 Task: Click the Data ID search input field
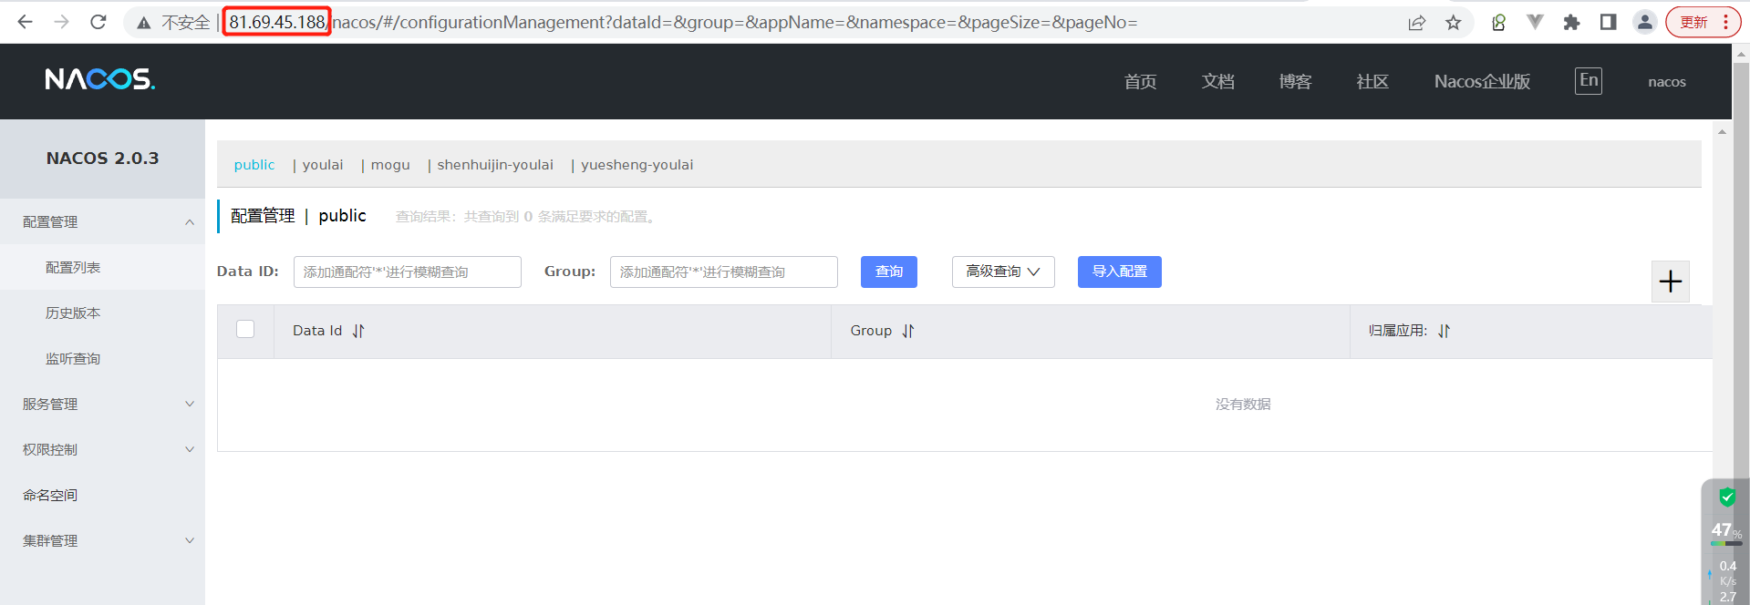(x=407, y=272)
